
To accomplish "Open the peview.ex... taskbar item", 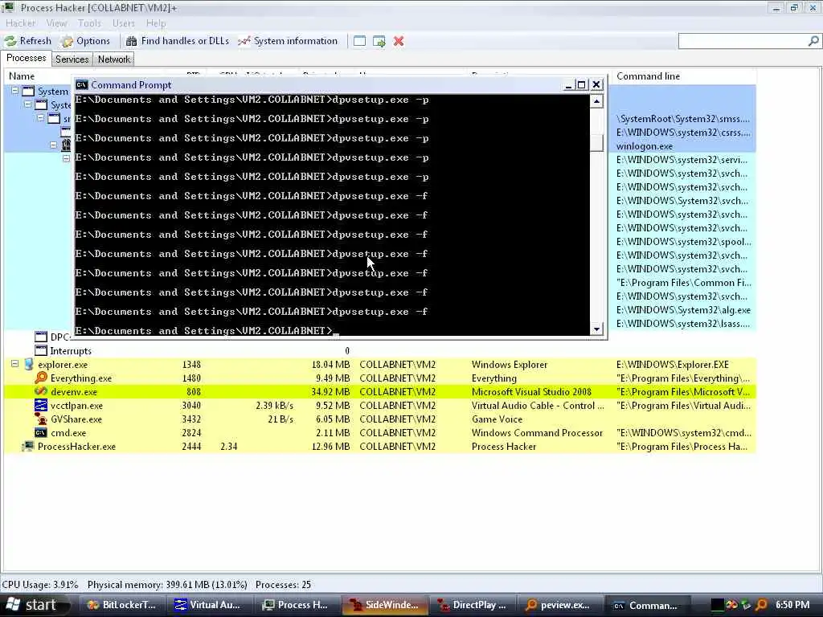I will coord(559,605).
